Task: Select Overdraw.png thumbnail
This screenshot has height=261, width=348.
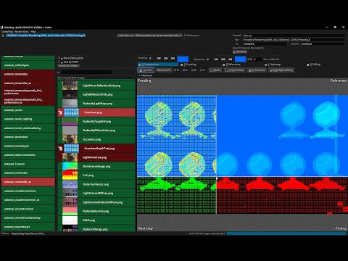Action: coord(70,112)
